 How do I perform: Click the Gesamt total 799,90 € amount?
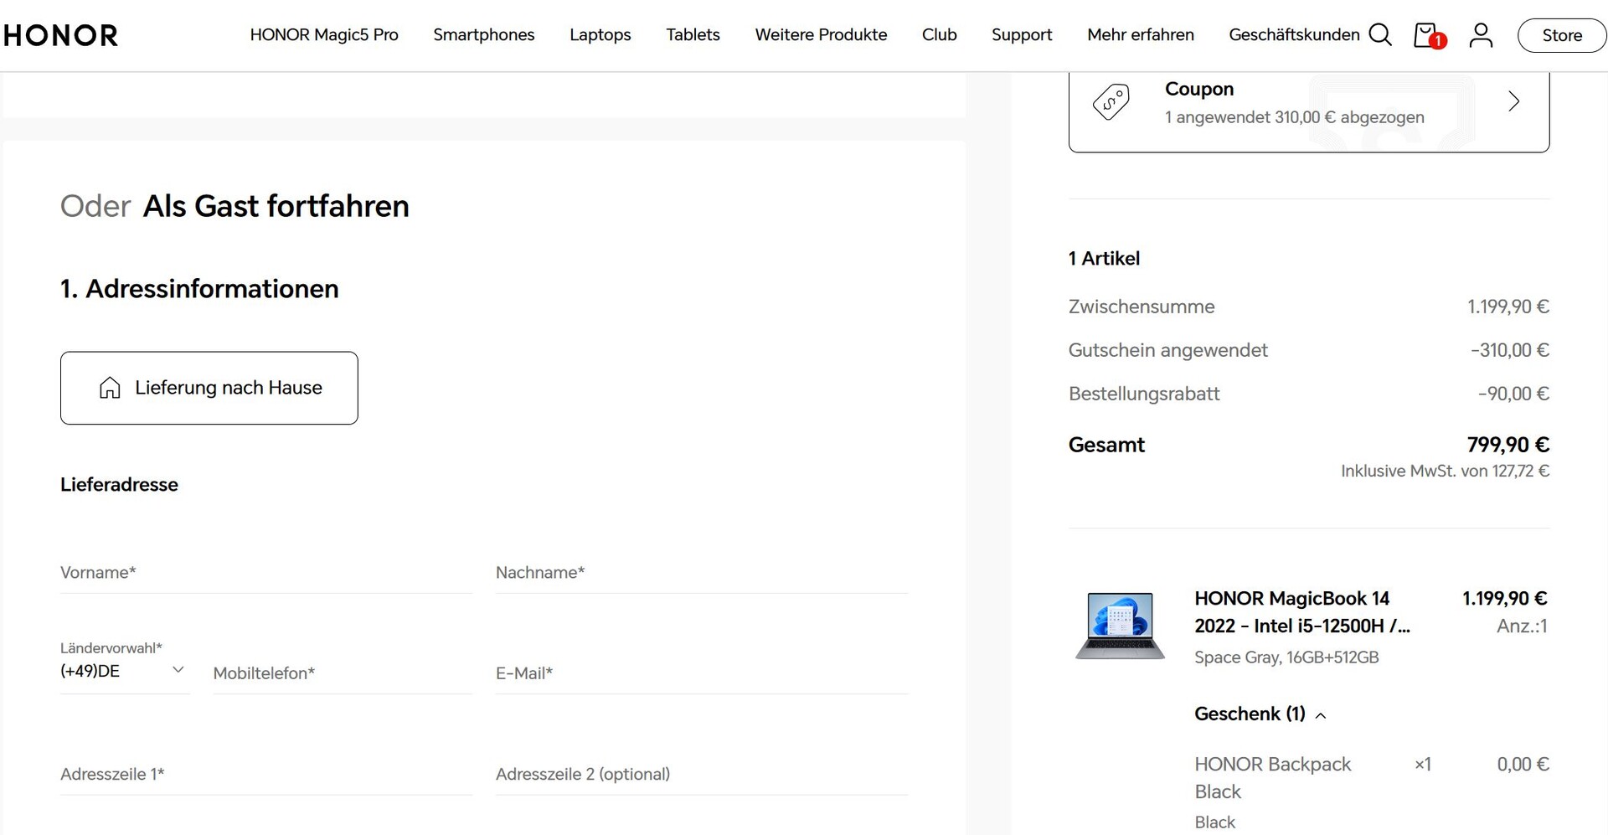click(x=1508, y=445)
